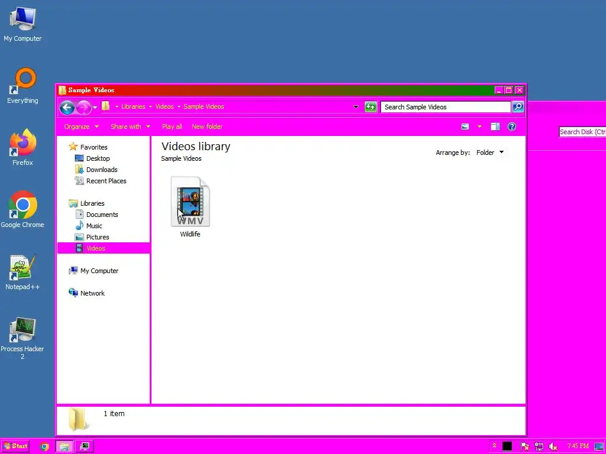Click the black square tray icon
Viewport: 606px width, 454px height.
click(507, 446)
